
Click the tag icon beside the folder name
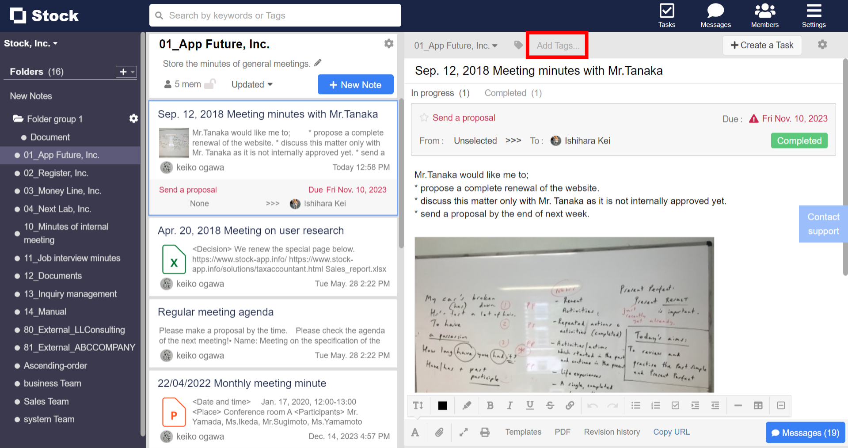[518, 45]
